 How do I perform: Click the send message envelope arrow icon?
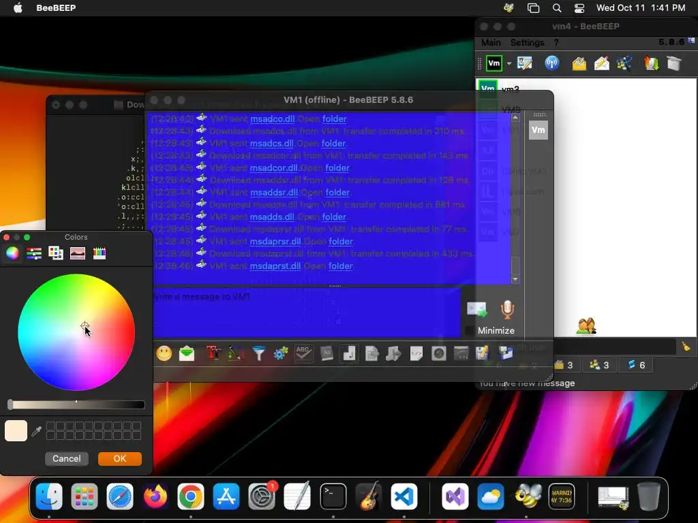point(476,310)
